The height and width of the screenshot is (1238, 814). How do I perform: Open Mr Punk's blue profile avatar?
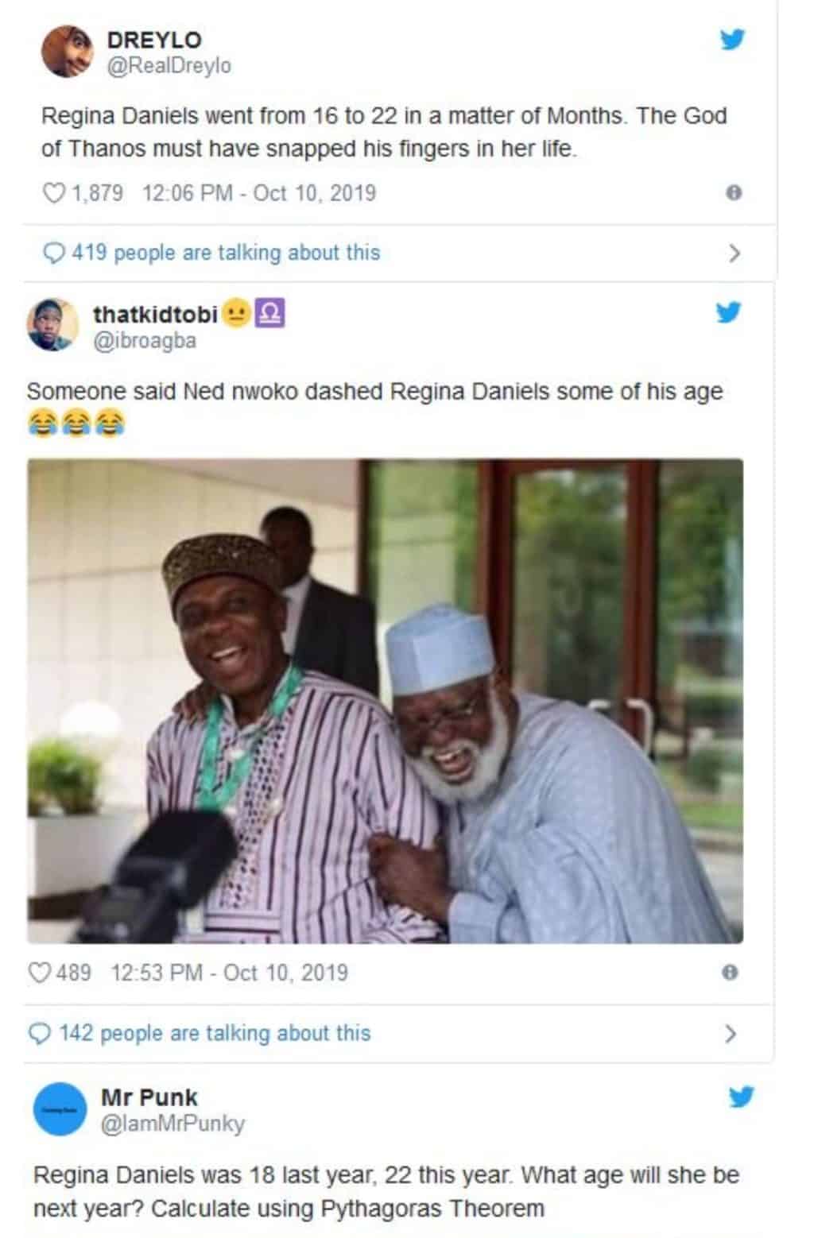point(60,1109)
